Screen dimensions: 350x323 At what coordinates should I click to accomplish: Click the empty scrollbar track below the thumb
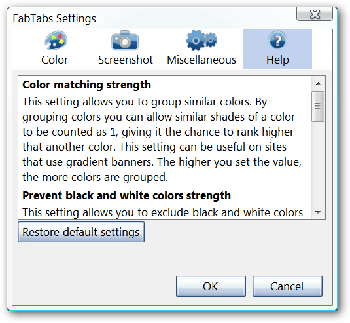pyautogui.click(x=318, y=164)
